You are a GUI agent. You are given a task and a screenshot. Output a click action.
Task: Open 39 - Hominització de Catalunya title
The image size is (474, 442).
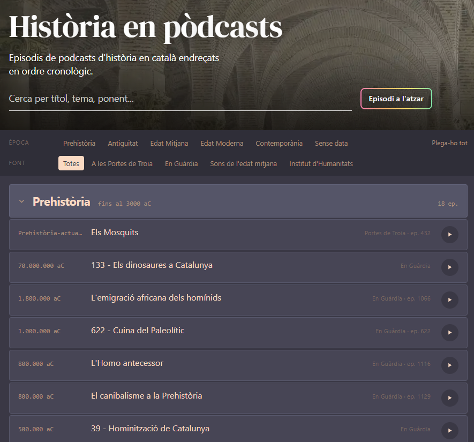coord(151,429)
